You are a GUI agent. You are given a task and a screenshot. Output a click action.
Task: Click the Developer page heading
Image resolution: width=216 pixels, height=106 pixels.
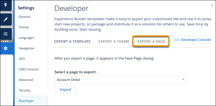tap(71, 8)
